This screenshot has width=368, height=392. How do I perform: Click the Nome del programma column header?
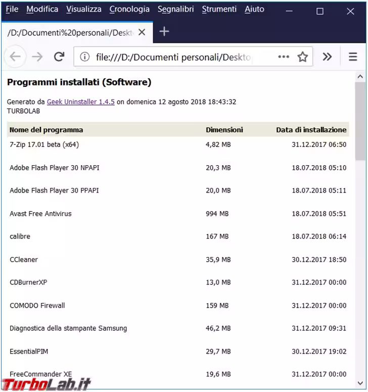point(47,130)
